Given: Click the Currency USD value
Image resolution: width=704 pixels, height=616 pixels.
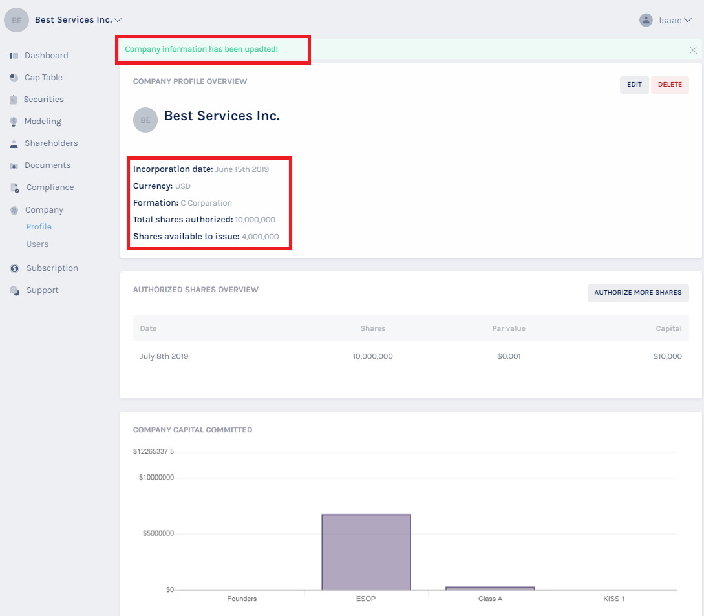Looking at the screenshot, I should coord(183,186).
